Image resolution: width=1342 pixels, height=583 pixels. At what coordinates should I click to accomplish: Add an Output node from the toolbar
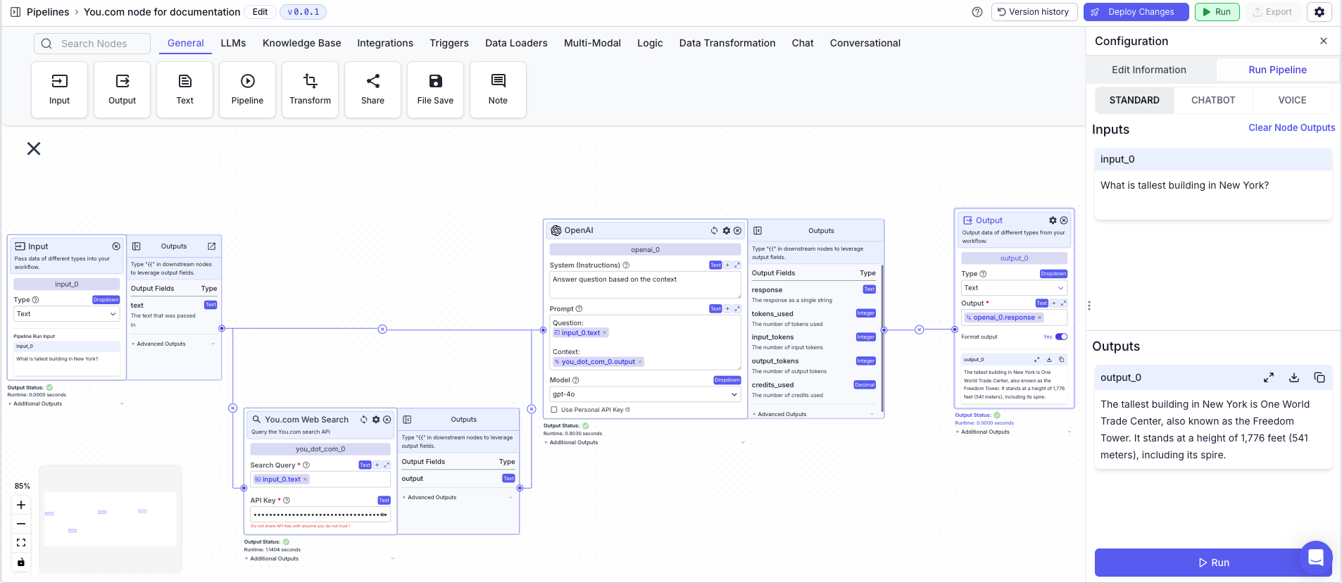pos(122,89)
